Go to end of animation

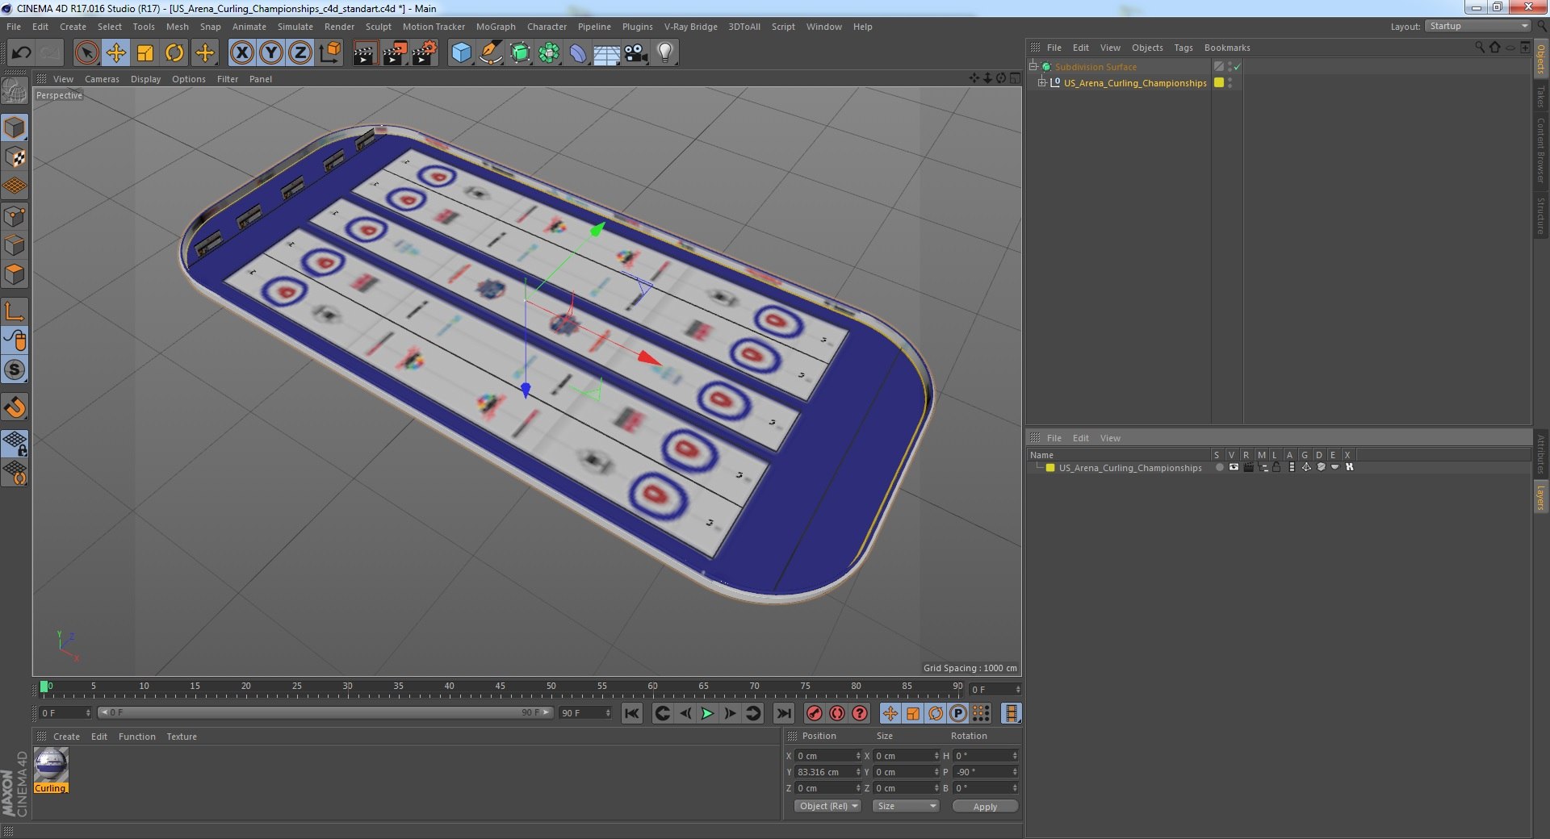783,713
